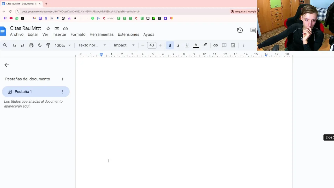Expand the Texto normal style dropdown
This screenshot has height=188, width=334.
tap(92, 45)
